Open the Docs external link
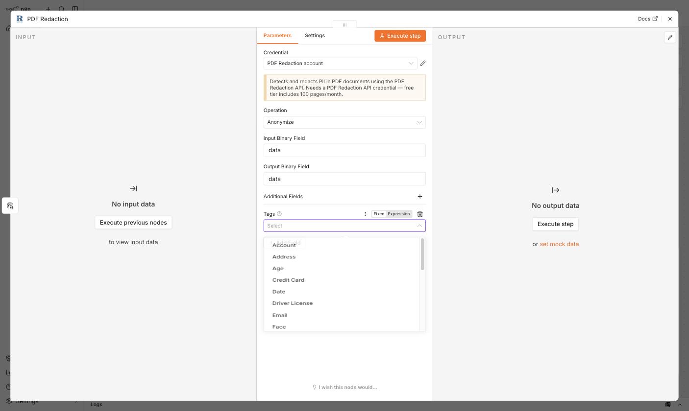Image resolution: width=689 pixels, height=411 pixels. pyautogui.click(x=648, y=19)
